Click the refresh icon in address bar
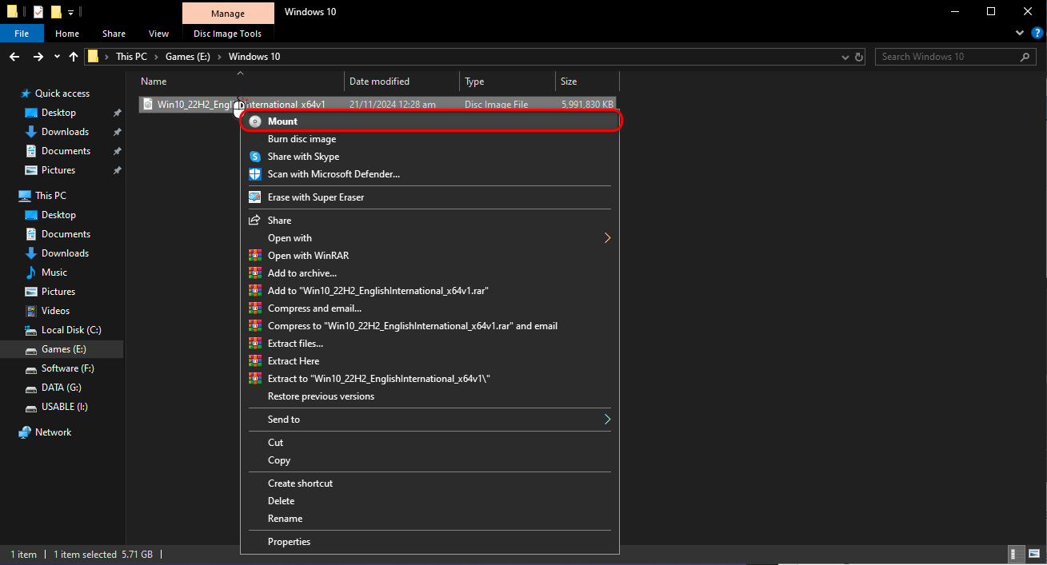This screenshot has height=565, width=1047. (860, 57)
